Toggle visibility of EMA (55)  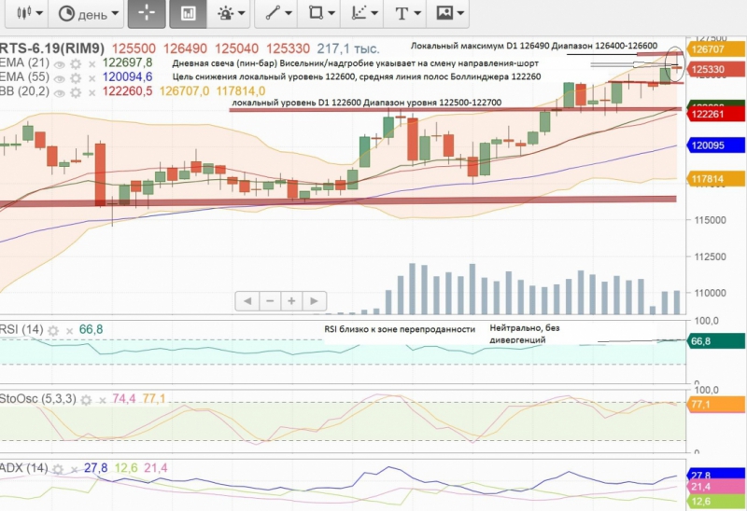(59, 78)
